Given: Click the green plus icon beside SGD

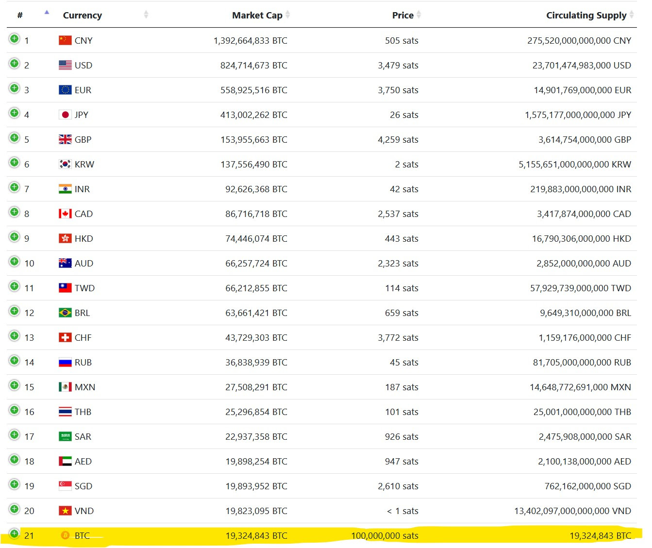Looking at the screenshot, I should click(15, 484).
